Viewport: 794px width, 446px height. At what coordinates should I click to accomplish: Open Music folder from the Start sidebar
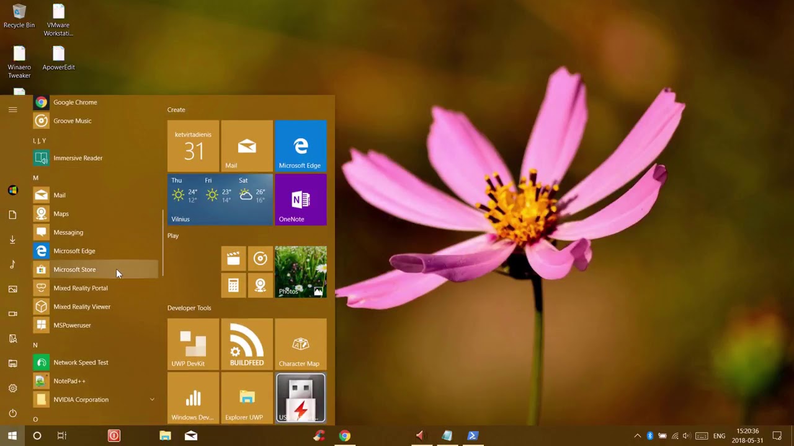(x=12, y=265)
